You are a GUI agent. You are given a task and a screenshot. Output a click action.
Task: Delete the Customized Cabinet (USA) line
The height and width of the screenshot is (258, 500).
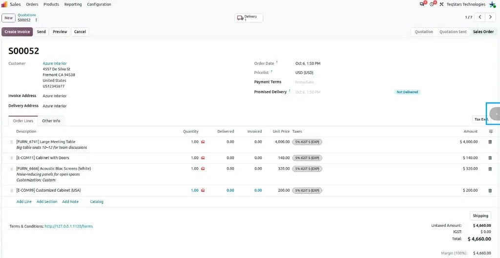tap(490, 191)
